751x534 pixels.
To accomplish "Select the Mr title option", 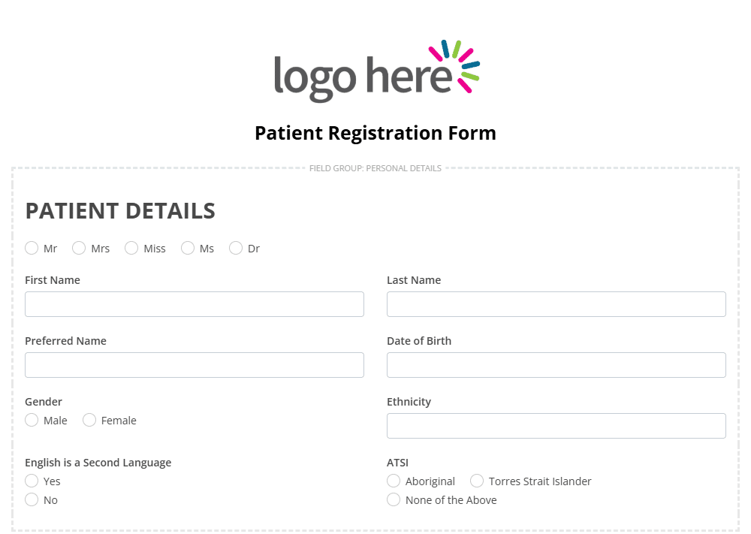I will (32, 248).
